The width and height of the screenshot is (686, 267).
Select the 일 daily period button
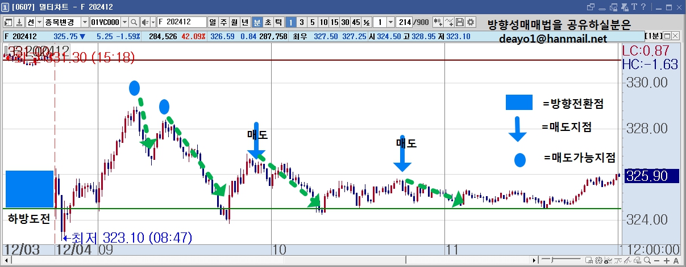click(x=213, y=22)
